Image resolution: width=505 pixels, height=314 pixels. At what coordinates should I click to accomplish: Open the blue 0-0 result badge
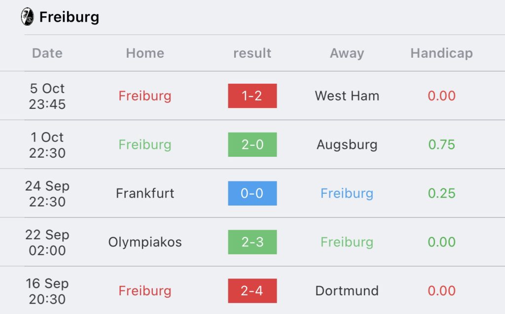pos(252,193)
